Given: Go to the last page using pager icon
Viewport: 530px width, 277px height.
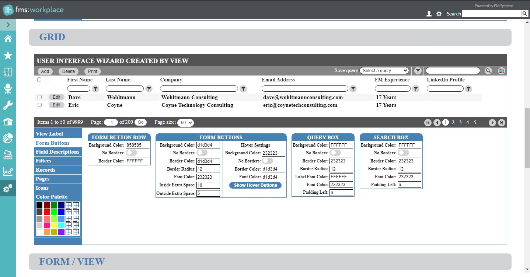Looking at the screenshot, I should 502,123.
